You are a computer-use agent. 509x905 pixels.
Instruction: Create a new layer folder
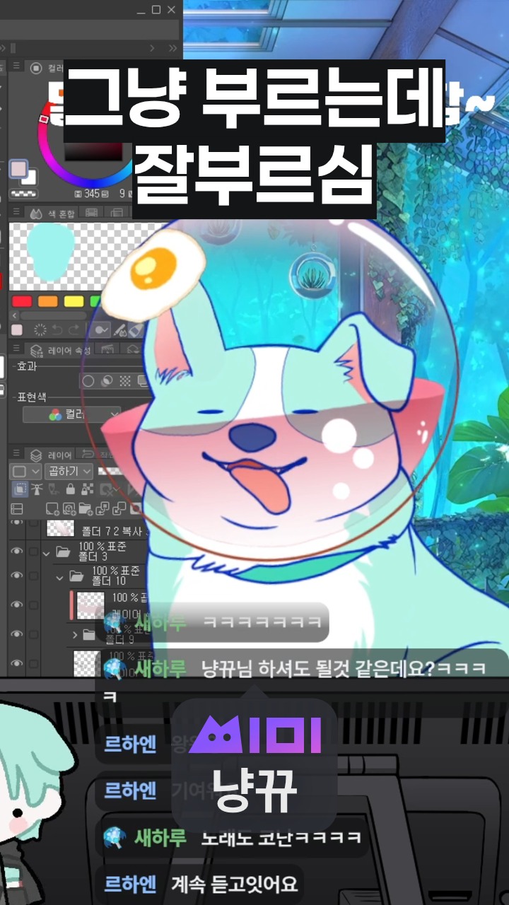86,508
